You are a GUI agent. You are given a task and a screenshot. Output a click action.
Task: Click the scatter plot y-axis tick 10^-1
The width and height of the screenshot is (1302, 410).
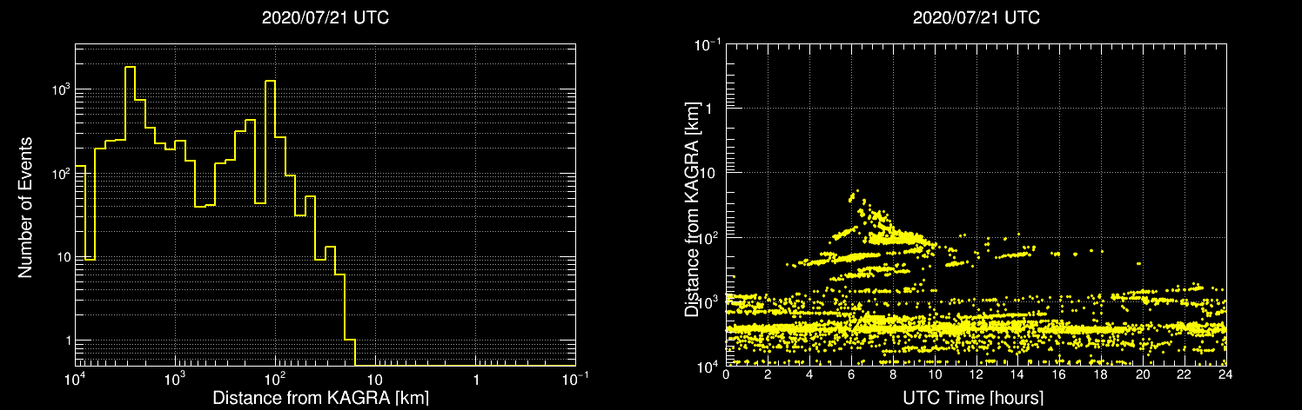coord(708,43)
